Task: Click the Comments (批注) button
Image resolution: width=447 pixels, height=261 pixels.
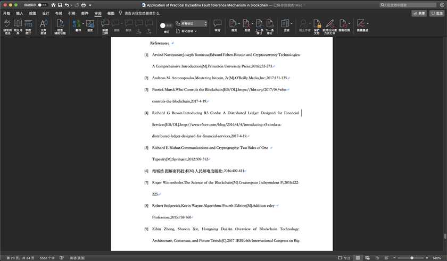Action: [x=437, y=13]
